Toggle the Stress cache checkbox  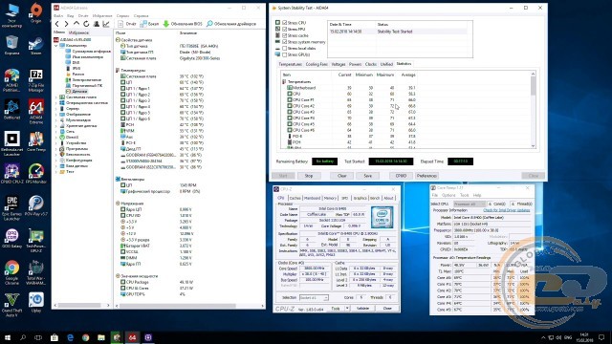pyautogui.click(x=285, y=35)
